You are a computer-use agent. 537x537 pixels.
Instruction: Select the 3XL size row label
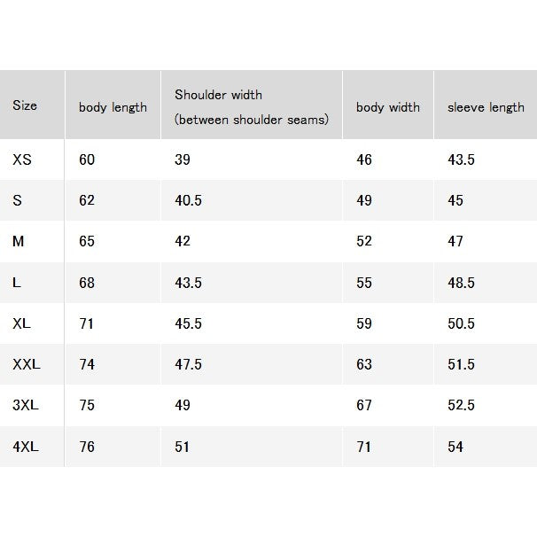tap(26, 405)
